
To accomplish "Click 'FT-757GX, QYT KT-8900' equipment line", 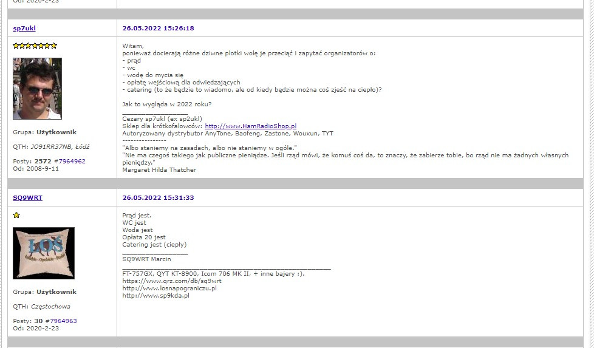I will tap(213, 274).
